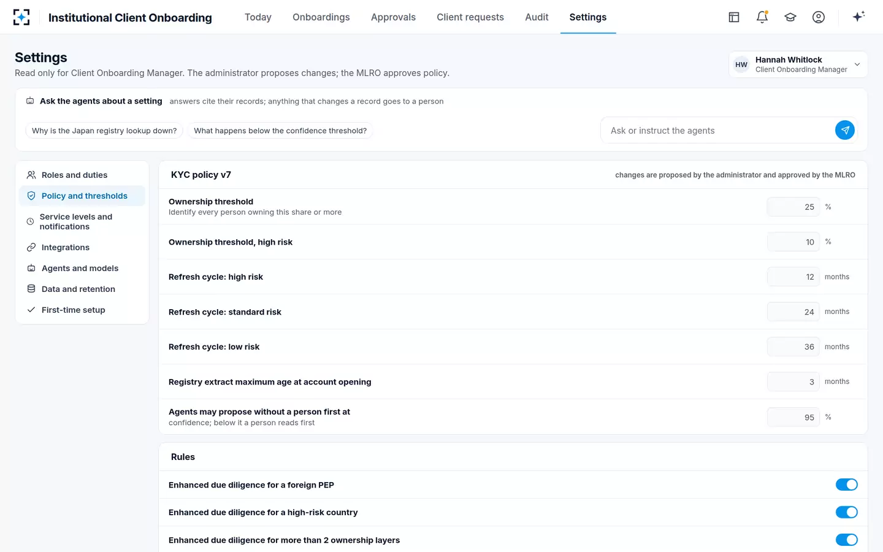Open the Client requests tab
This screenshot has height=552, width=883.
pyautogui.click(x=470, y=17)
